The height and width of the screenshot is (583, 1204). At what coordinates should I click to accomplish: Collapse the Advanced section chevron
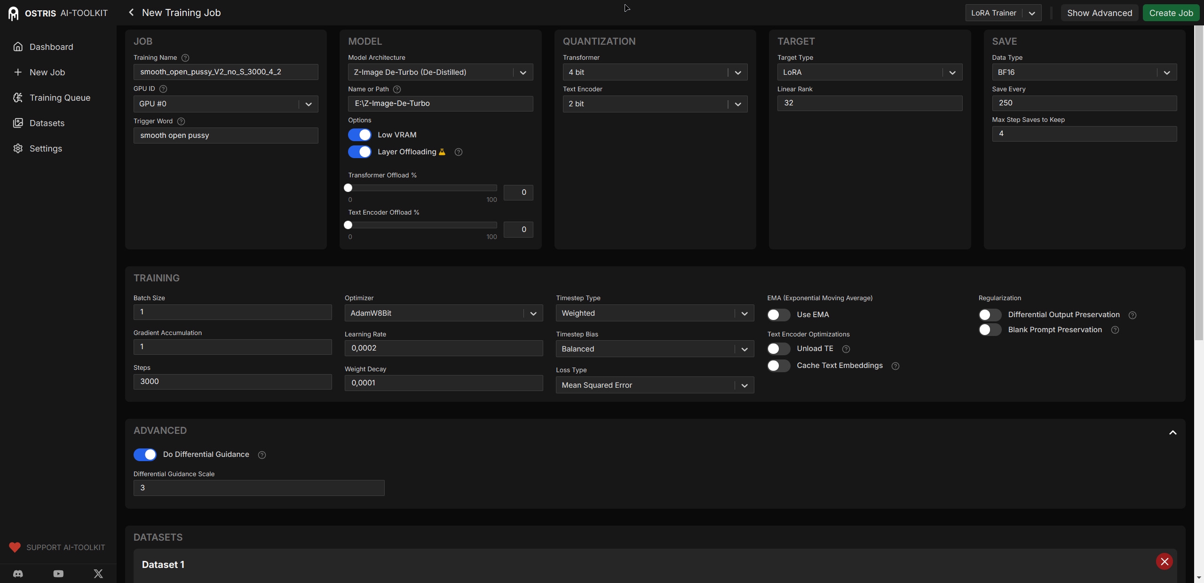click(x=1172, y=433)
